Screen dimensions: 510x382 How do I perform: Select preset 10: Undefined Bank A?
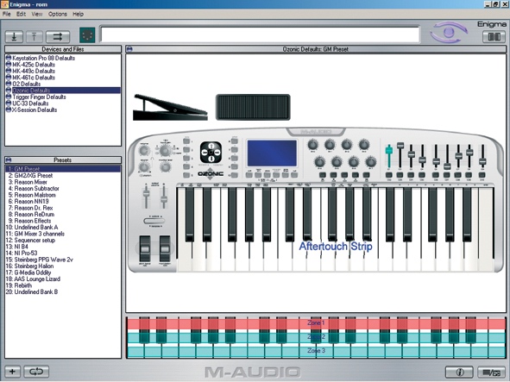click(32, 228)
